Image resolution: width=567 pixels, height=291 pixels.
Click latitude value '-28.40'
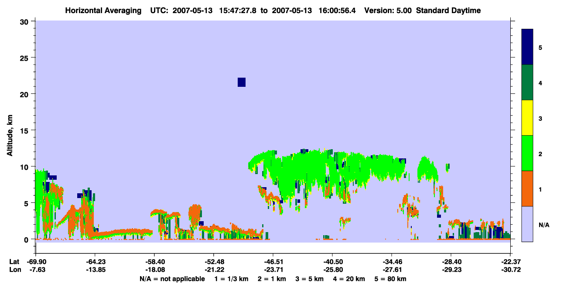click(451, 262)
